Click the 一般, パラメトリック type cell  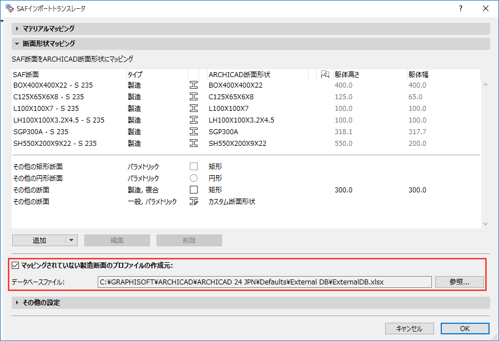click(152, 201)
